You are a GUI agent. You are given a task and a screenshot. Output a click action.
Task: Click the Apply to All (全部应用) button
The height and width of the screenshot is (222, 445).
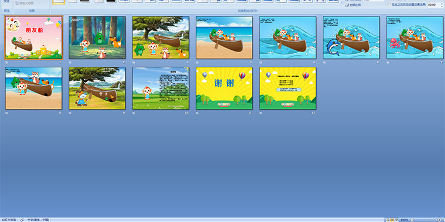coord(352,5)
